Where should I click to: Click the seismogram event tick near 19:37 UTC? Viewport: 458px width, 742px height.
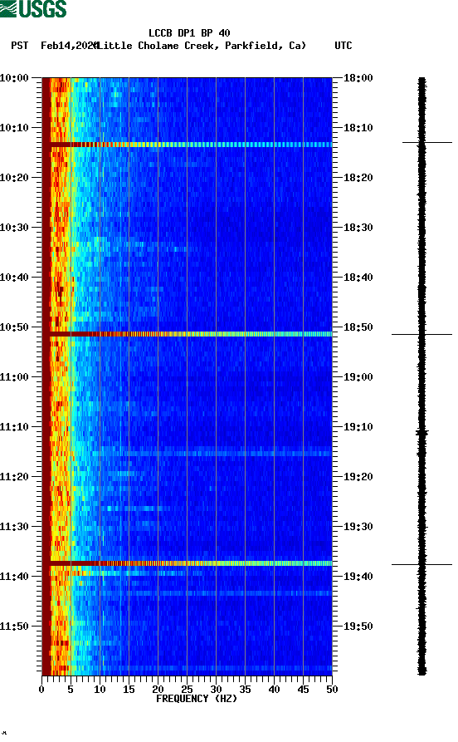pos(421,564)
